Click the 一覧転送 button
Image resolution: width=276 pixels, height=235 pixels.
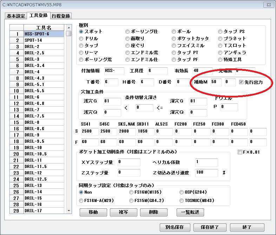coord(190,212)
